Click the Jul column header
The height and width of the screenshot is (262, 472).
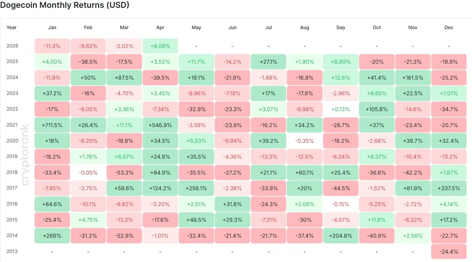[x=268, y=27]
